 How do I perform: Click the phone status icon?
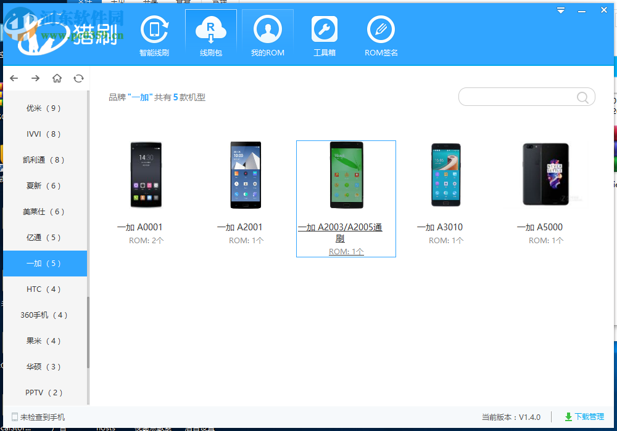click(x=15, y=417)
